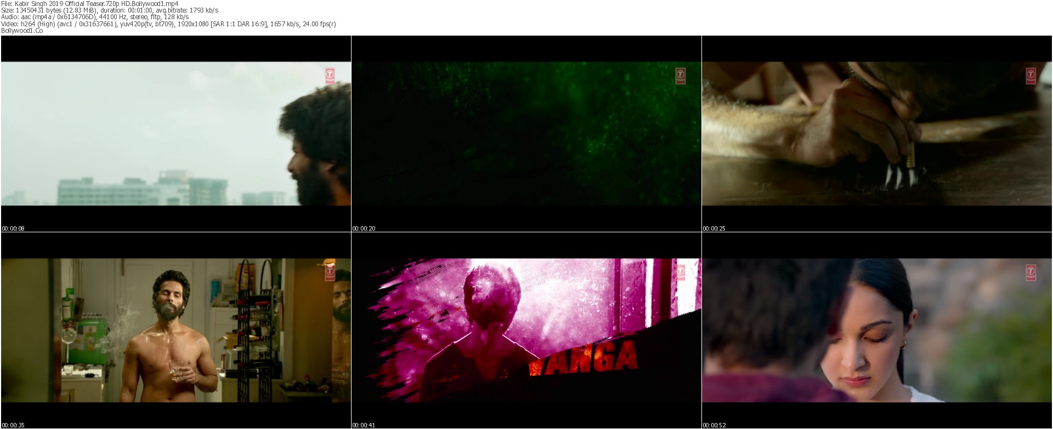Click the 00:00:35 timestamp
Image resolution: width=1053 pixels, height=429 pixels.
point(13,425)
